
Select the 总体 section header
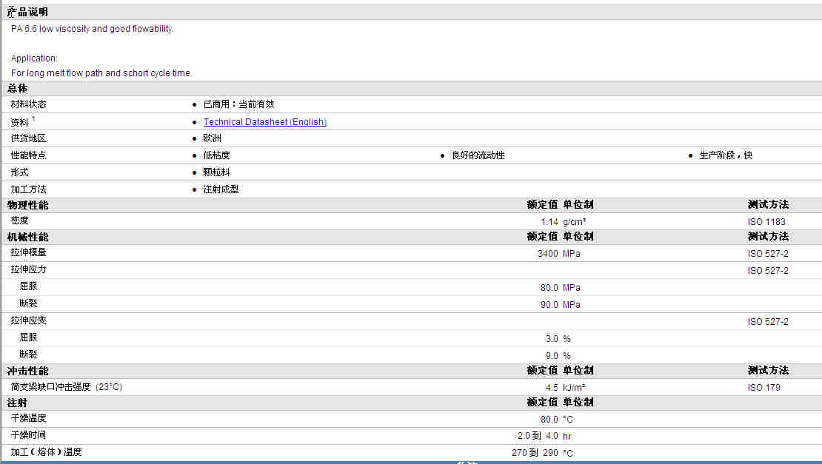pyautogui.click(x=17, y=89)
